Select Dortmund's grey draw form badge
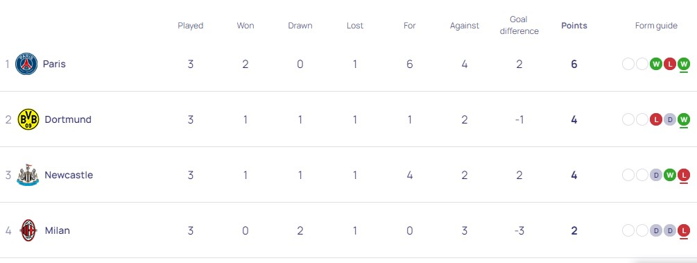 pyautogui.click(x=670, y=119)
